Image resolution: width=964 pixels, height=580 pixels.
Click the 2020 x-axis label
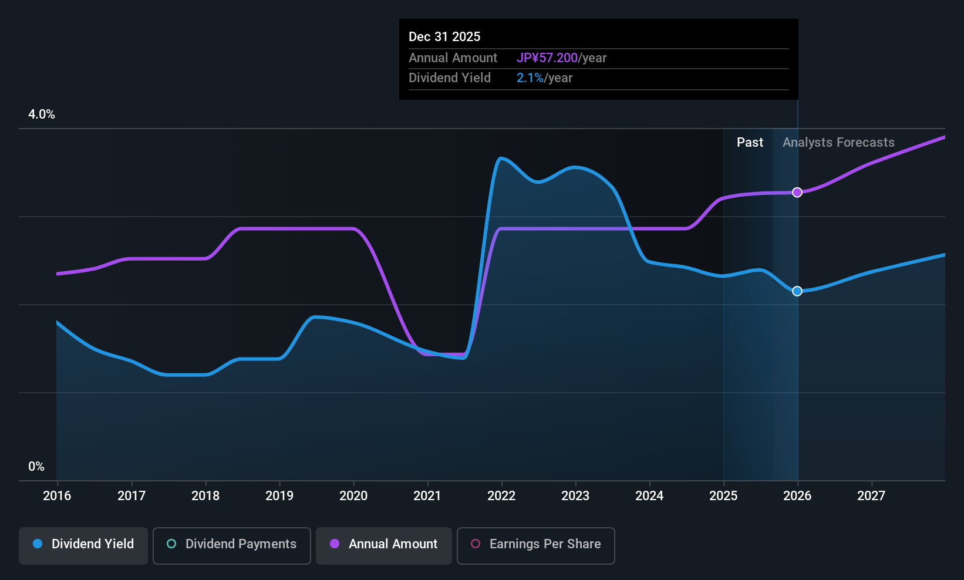(x=353, y=496)
